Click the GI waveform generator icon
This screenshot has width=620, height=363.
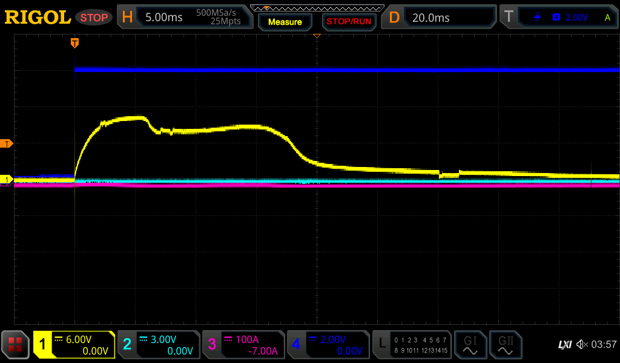tap(470, 344)
